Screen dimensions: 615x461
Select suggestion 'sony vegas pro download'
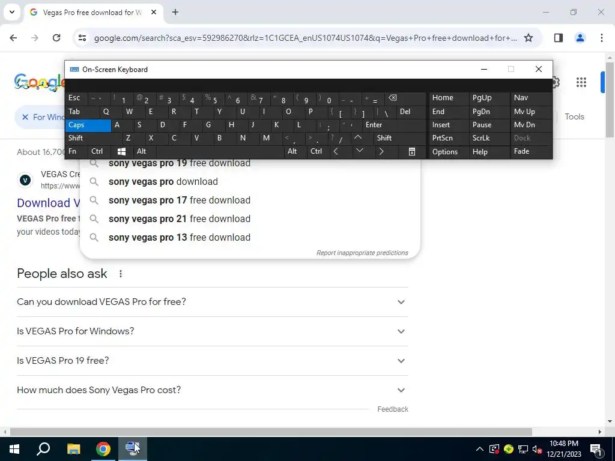(250, 181)
